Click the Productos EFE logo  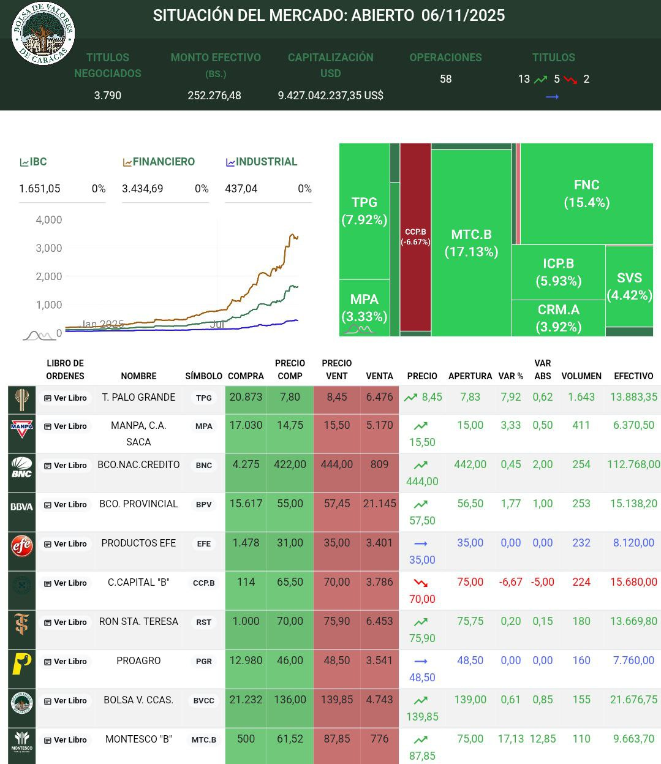tap(22, 545)
